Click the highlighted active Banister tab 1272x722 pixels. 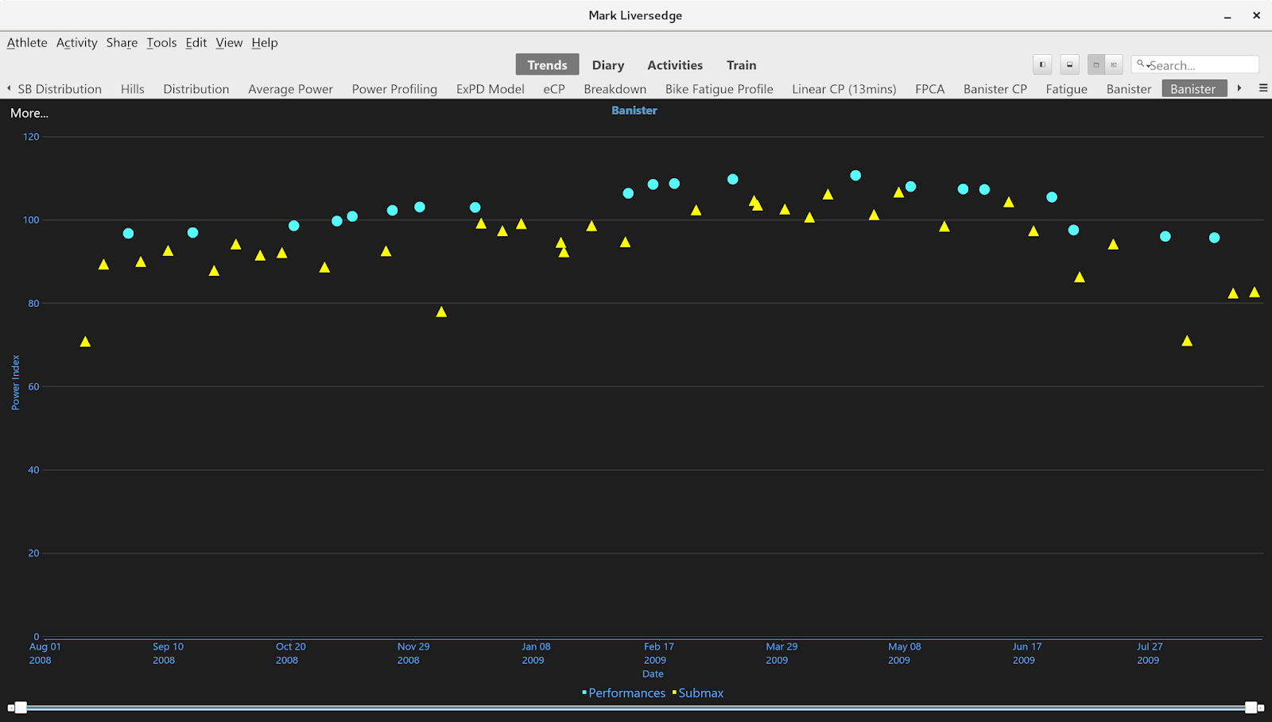coord(1193,89)
